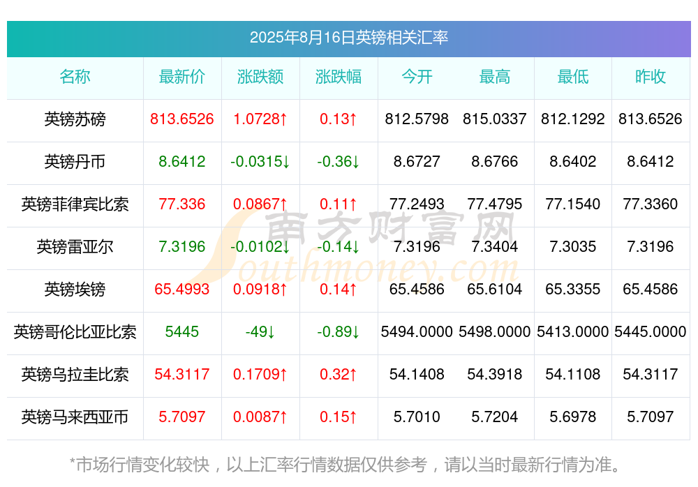Select the 名称 column header

click(x=75, y=77)
